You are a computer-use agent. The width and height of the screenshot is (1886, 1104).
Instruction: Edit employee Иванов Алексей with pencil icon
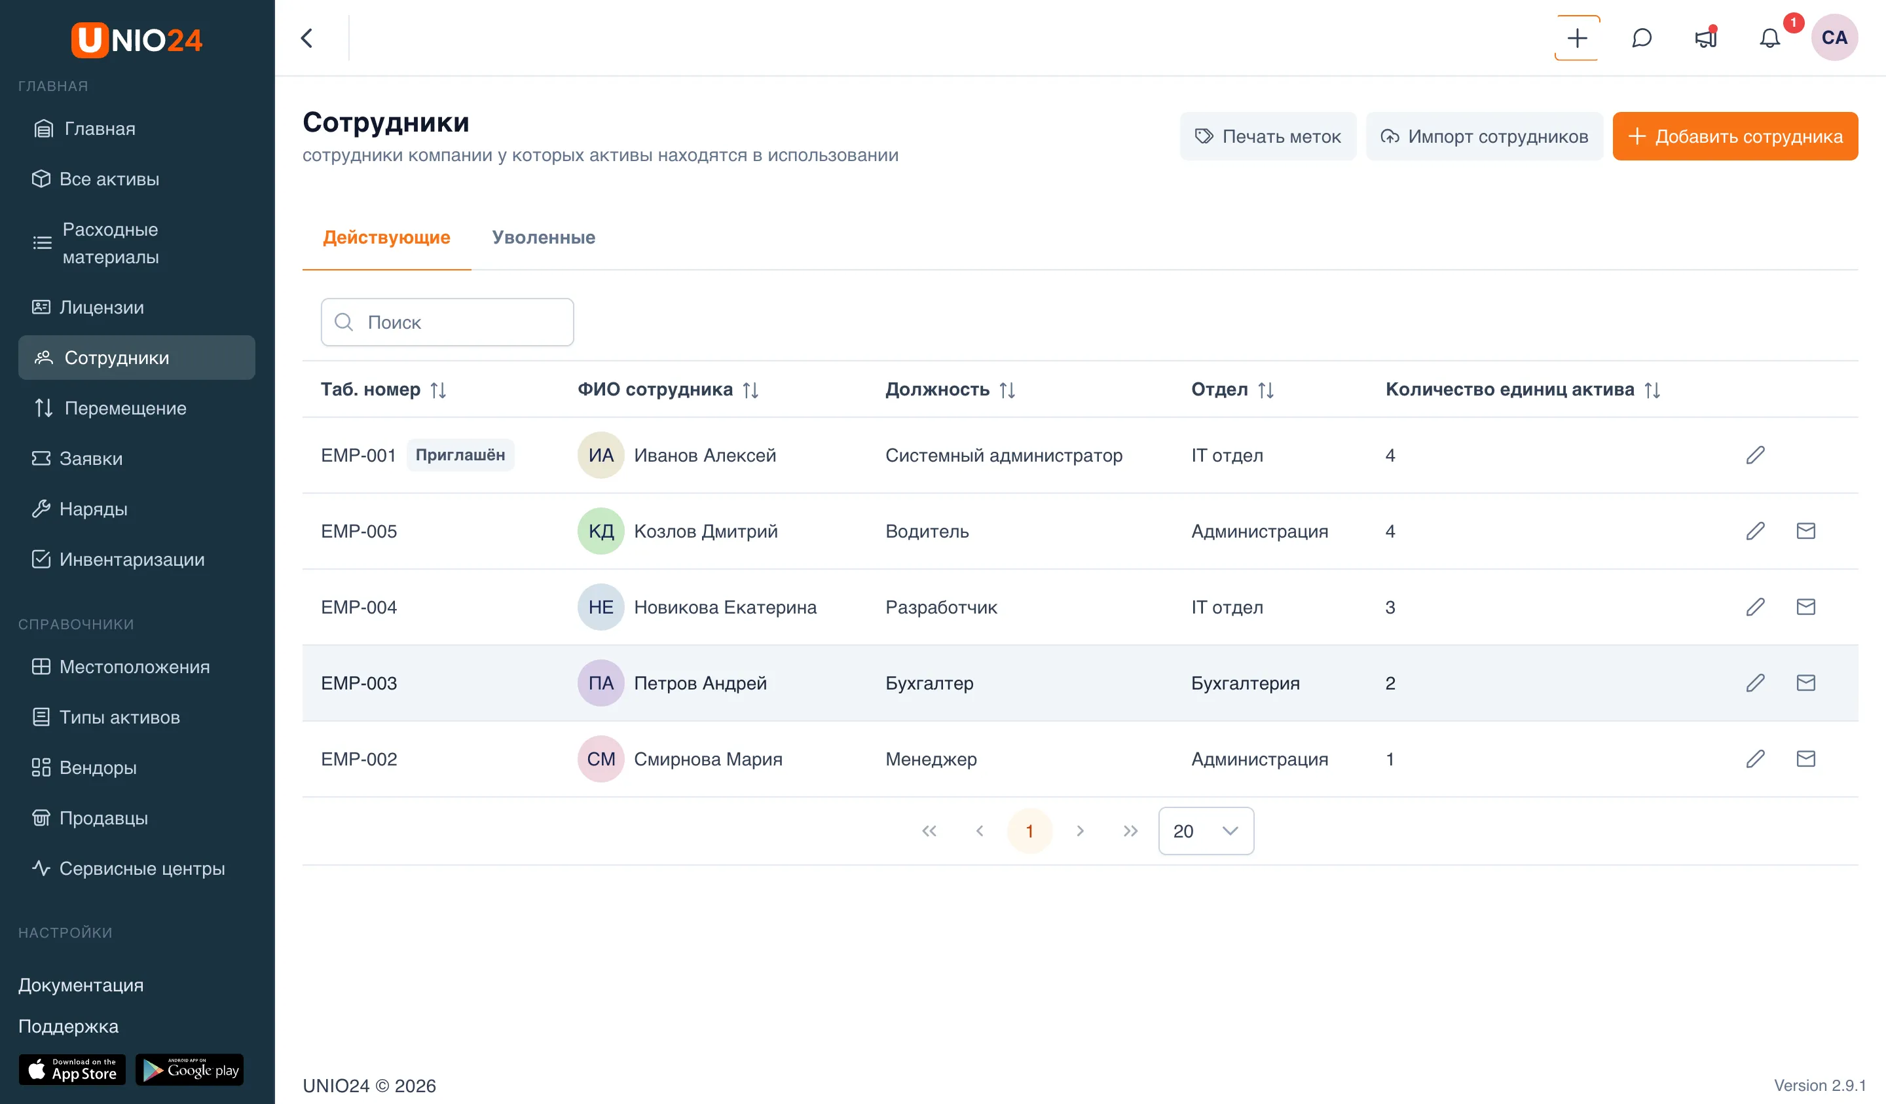1755,455
